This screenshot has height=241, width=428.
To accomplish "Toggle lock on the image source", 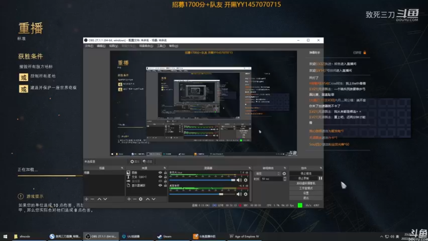I will click(165, 172).
